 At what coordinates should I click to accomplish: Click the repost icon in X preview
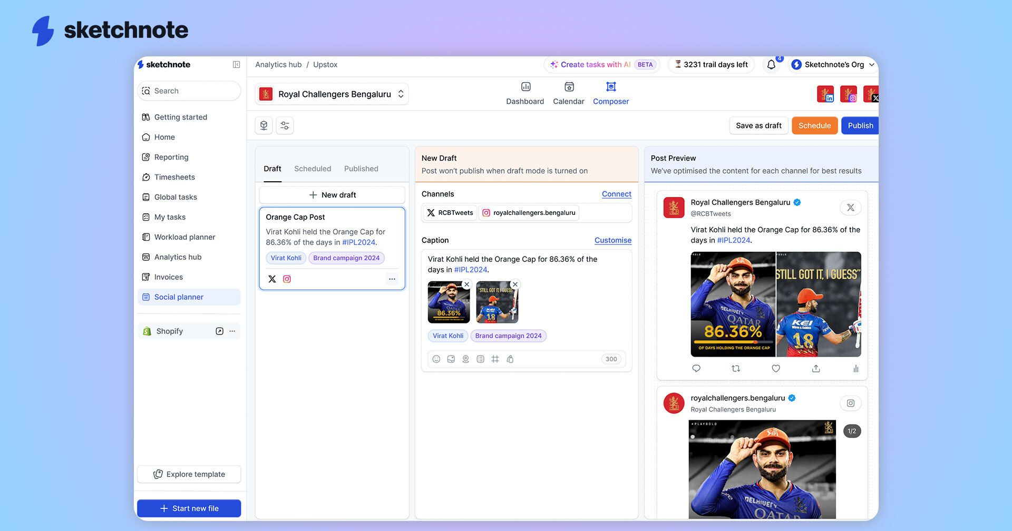click(736, 369)
